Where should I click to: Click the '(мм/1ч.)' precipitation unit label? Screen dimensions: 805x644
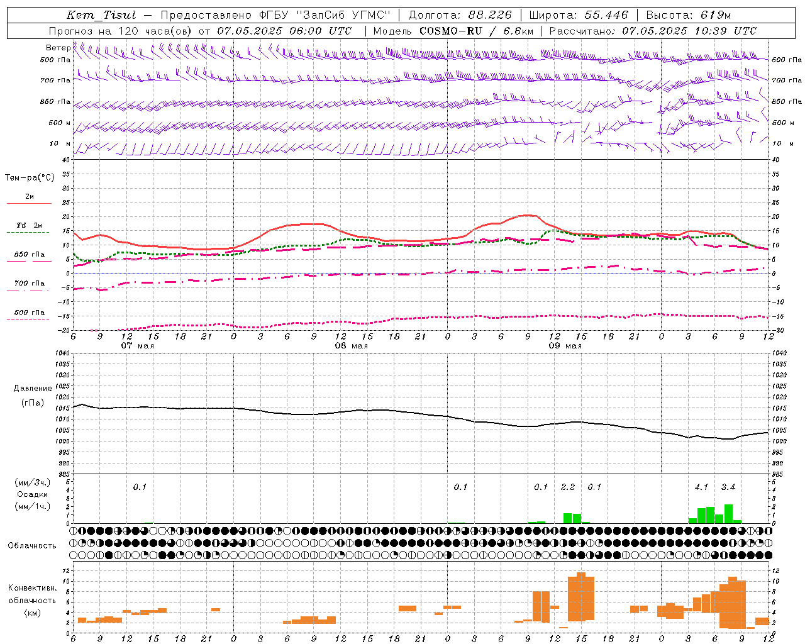(x=32, y=506)
